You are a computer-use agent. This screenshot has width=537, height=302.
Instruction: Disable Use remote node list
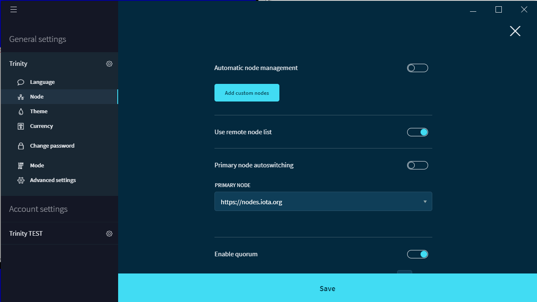[417, 132]
